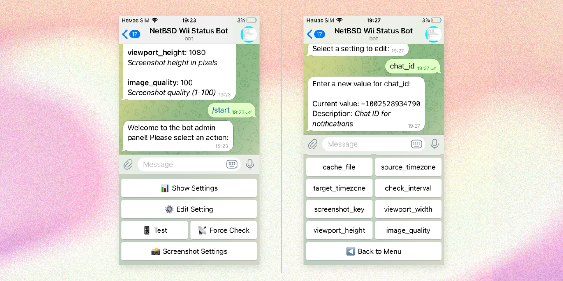Tap the battery icon in right phone status bar
Screen dimensions: 563x281
pos(436,20)
